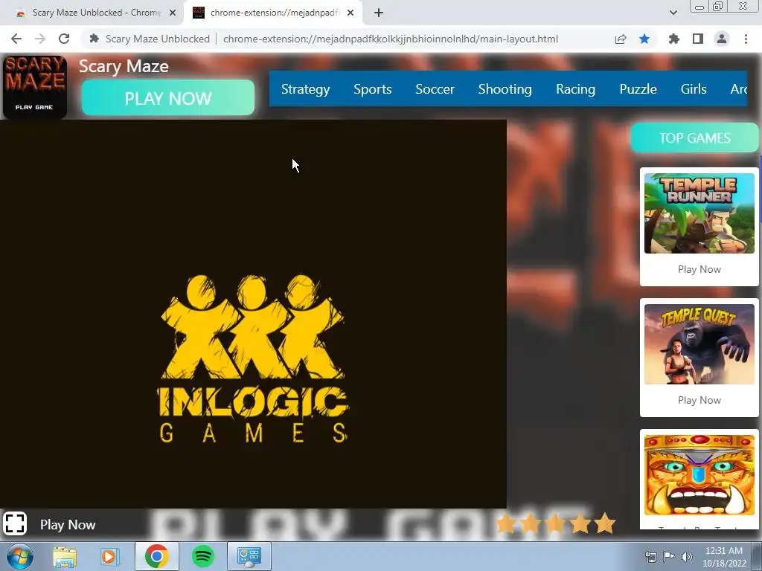Open the Temple Runner game thumbnail
The height and width of the screenshot is (571, 762).
699,213
